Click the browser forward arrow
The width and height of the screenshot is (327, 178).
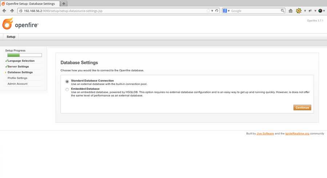12,11
